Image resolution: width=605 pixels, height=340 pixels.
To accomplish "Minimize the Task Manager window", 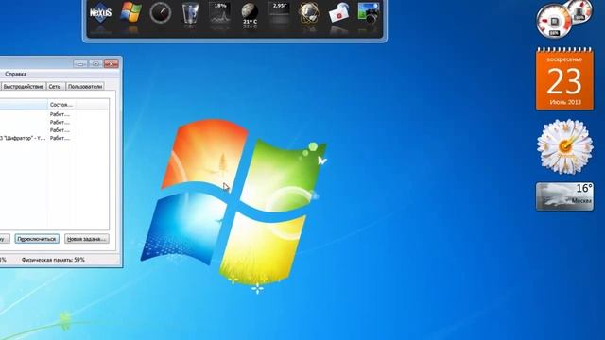I will click(80, 64).
